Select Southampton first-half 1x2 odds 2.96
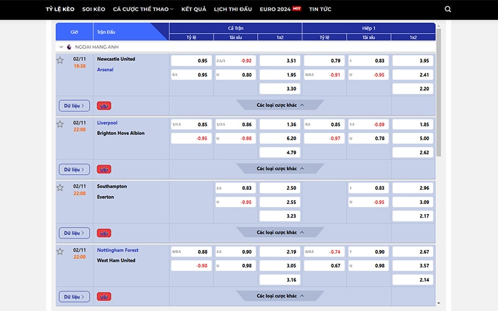Image resolution: width=498 pixels, height=311 pixels. (413, 188)
